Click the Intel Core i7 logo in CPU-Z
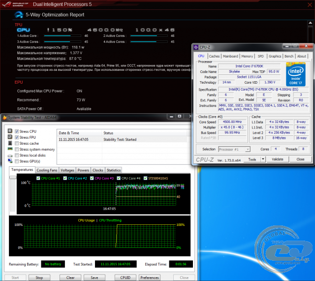The image size is (315, 281). coord(296,74)
